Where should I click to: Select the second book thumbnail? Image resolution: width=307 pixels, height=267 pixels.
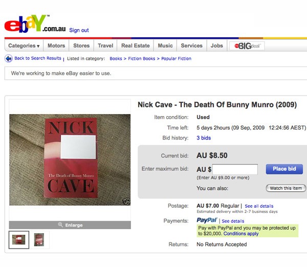click(39, 240)
